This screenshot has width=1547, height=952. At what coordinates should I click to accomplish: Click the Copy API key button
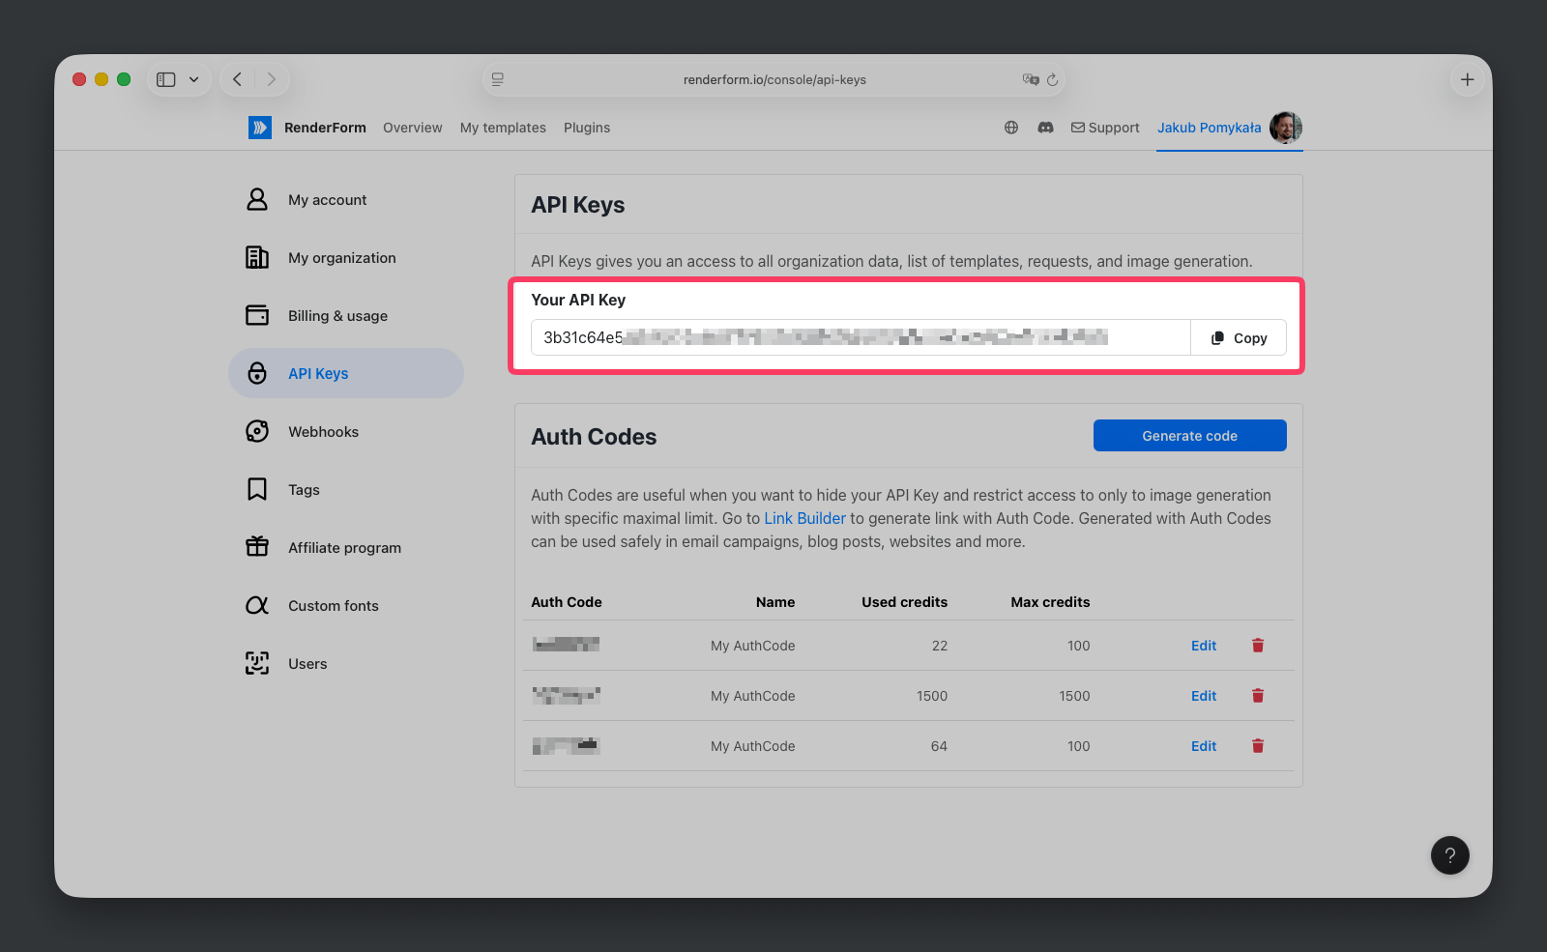[1239, 338]
